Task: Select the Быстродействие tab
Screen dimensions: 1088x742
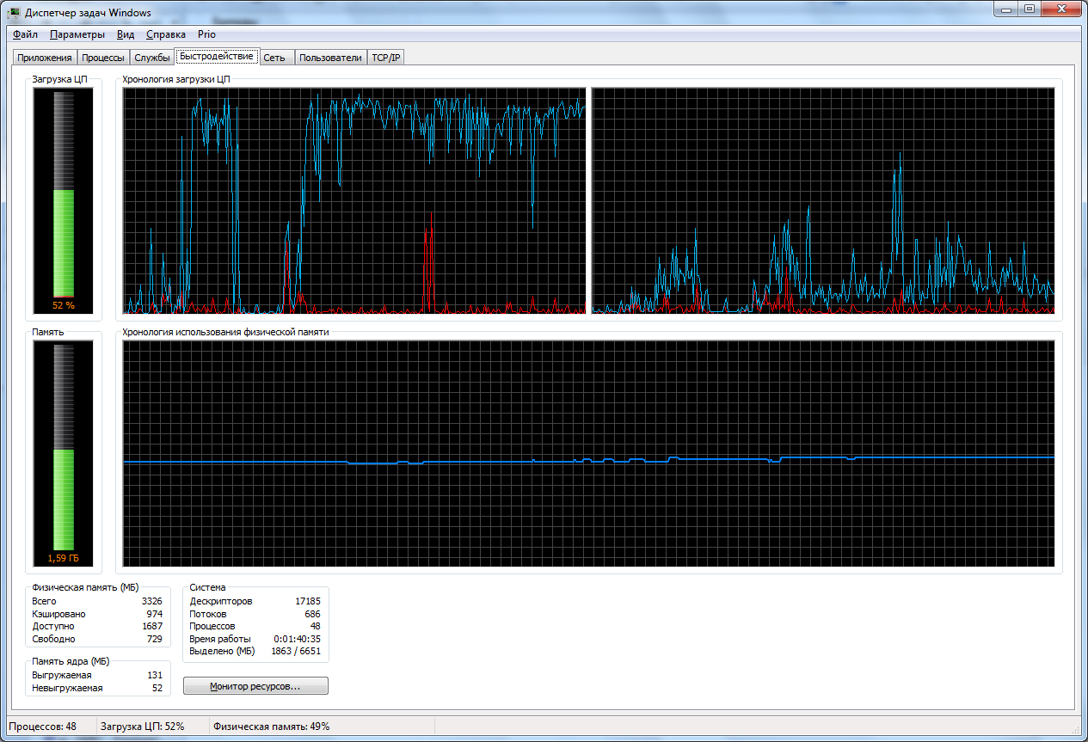Action: pos(217,56)
